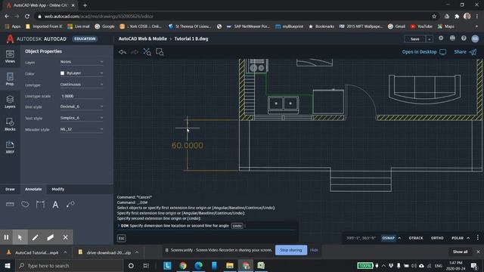The height and width of the screenshot is (272, 484).
Task: Expand the Save button dropdown arrow
Action: (429, 39)
